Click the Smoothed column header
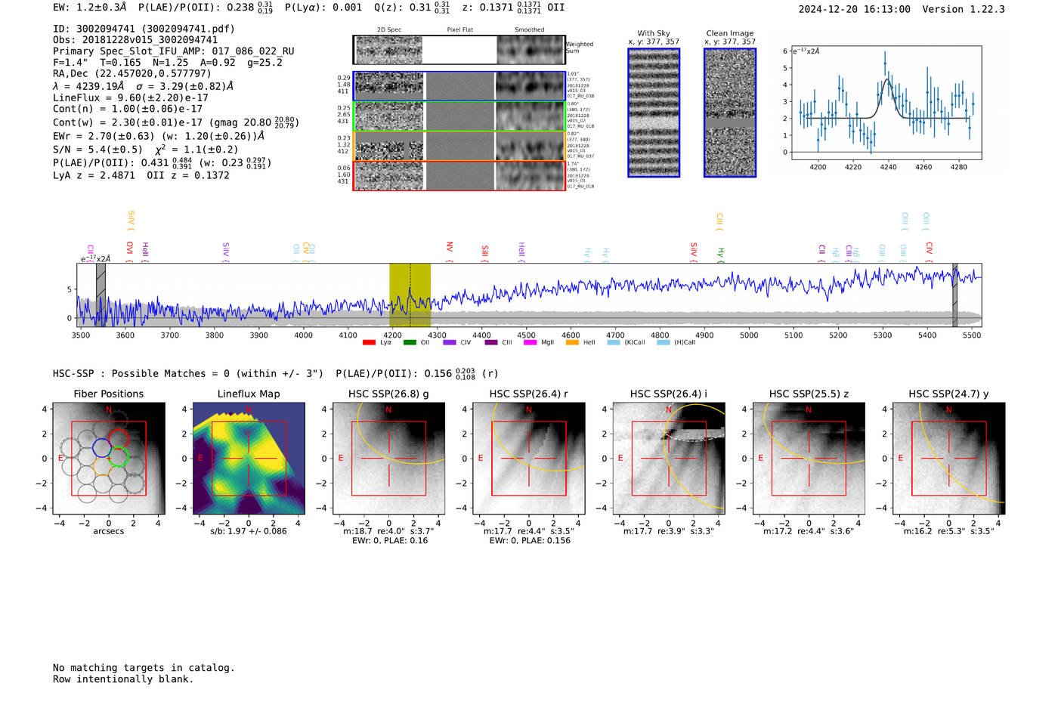This screenshot has width=1058, height=720. [530, 29]
